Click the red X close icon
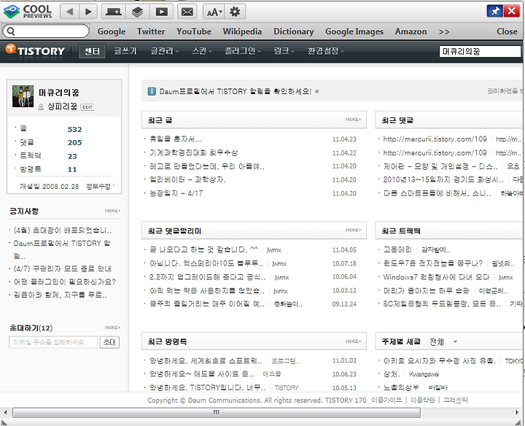Screen dimensions: 525x426 (512, 11)
